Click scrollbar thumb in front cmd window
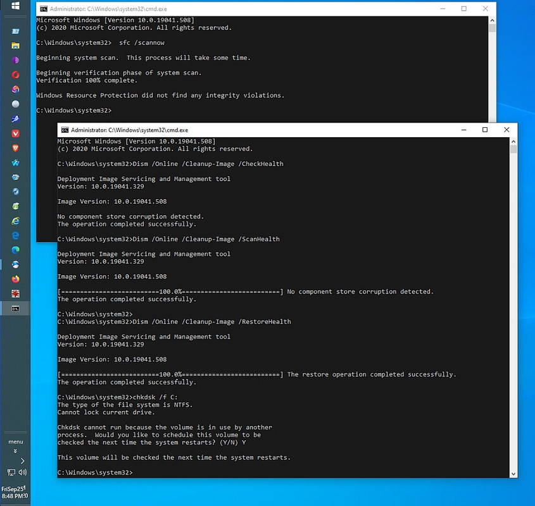Image resolution: width=535 pixels, height=506 pixels. click(513, 149)
